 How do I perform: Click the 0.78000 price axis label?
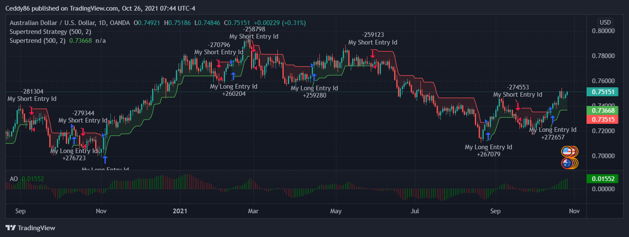[x=603, y=56]
